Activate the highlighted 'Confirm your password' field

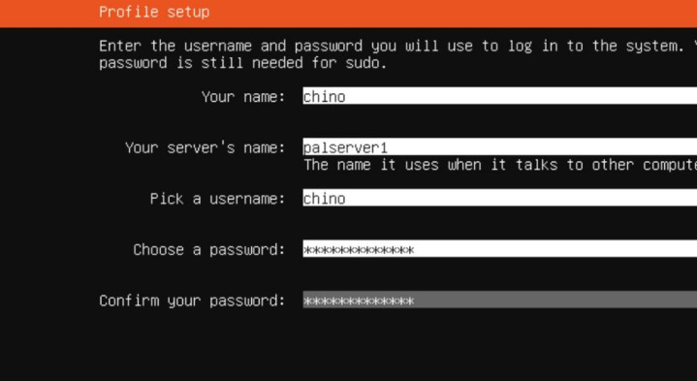[x=499, y=301]
